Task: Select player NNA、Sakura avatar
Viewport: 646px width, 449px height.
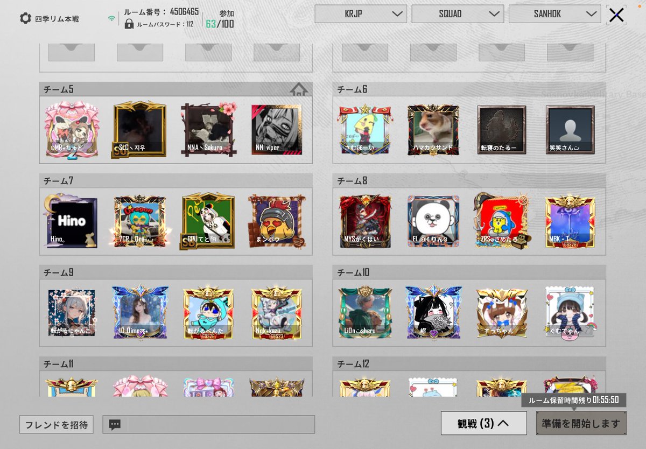Action: click(208, 130)
